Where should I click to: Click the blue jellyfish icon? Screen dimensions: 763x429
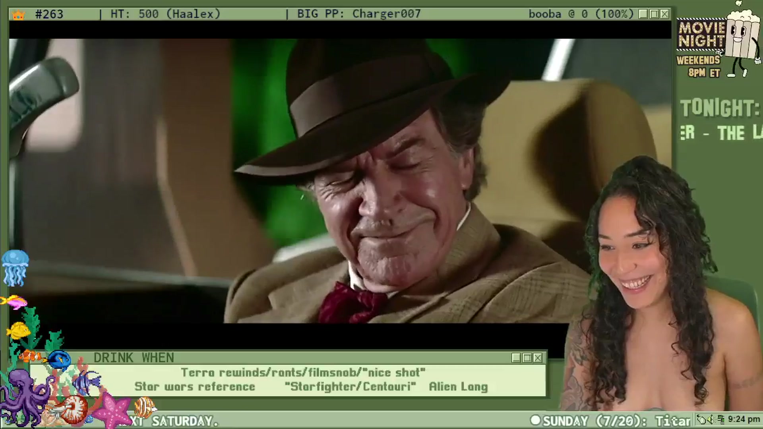pos(15,268)
